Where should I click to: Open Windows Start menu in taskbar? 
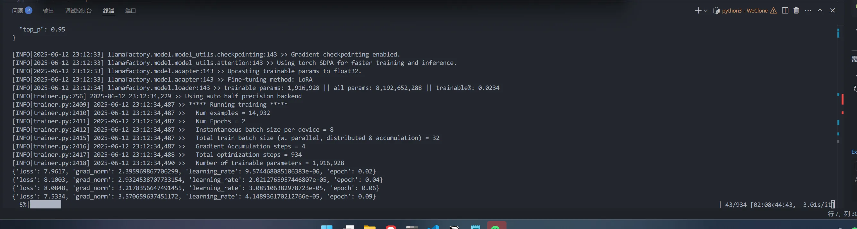327,227
